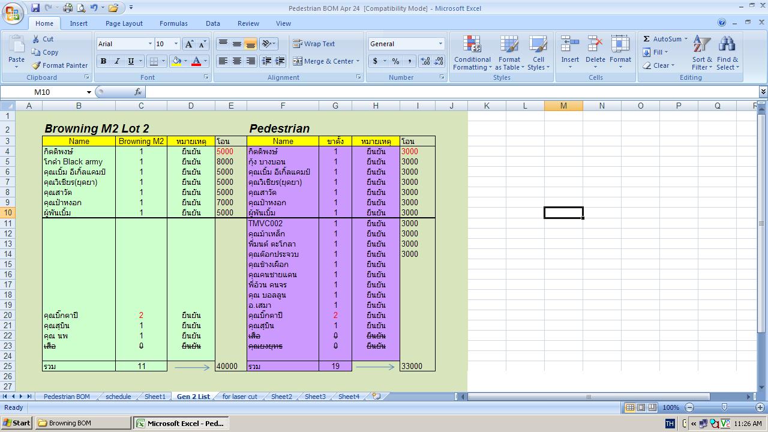Open the font name dropdown showing Arial
The height and width of the screenshot is (432, 768).
tap(150, 44)
